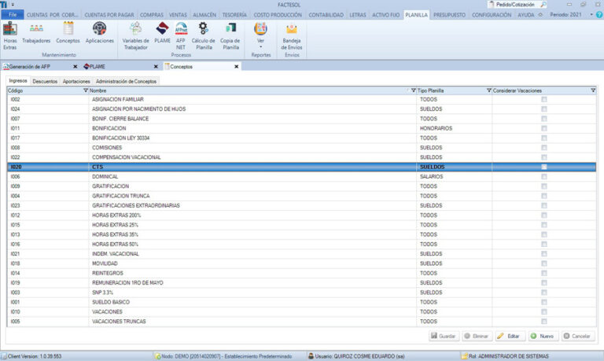Click the Nuevo button

(543, 336)
